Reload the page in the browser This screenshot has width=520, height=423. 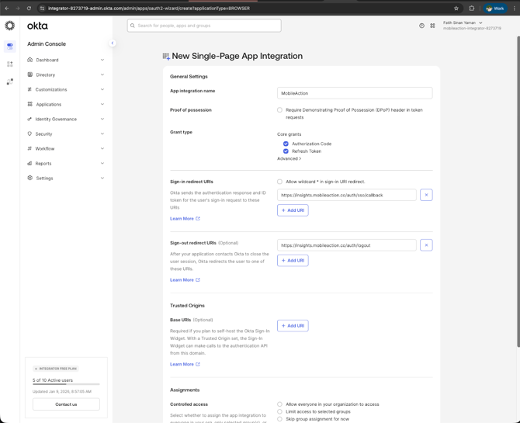(29, 9)
